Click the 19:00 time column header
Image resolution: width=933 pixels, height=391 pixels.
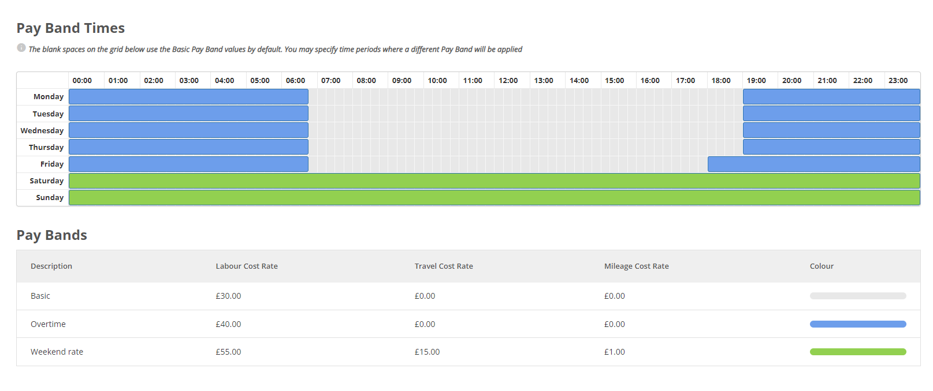click(x=756, y=81)
